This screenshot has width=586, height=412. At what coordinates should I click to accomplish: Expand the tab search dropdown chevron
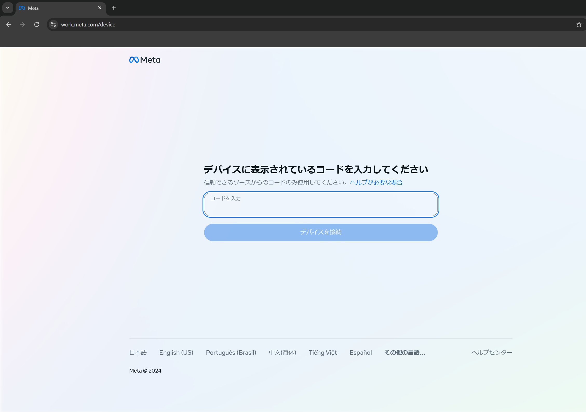pyautogui.click(x=8, y=8)
